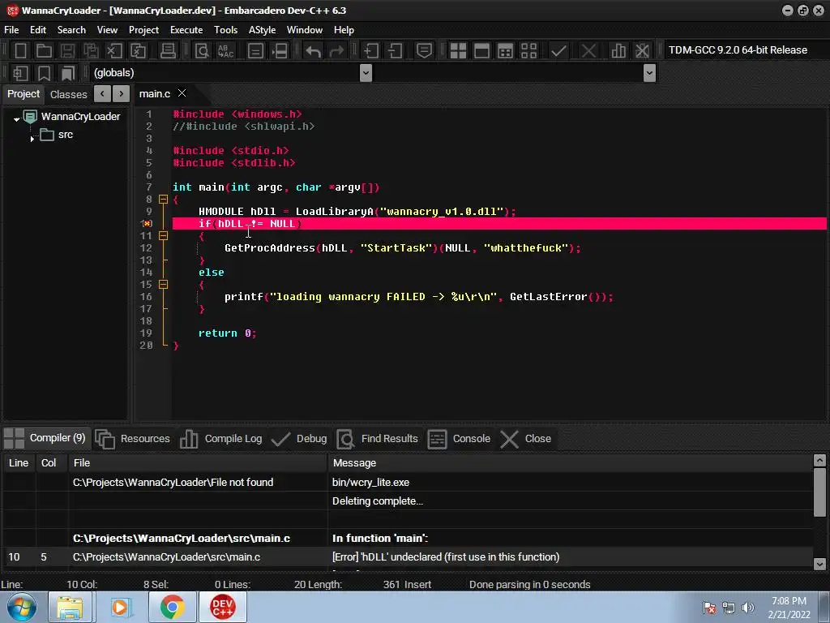Click the compiler list scroll-up arrow

click(819, 461)
